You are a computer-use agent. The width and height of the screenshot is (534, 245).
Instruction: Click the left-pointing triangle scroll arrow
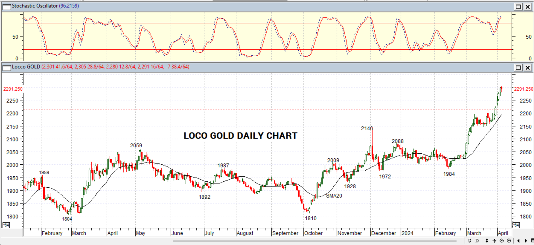tap(518, 241)
